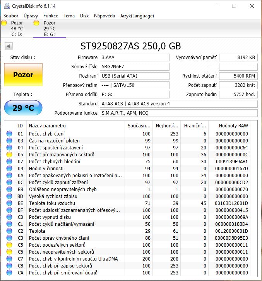Select row Teplota toku vzduchu
Viewport: 262px width, 281px height.
click(x=127, y=203)
